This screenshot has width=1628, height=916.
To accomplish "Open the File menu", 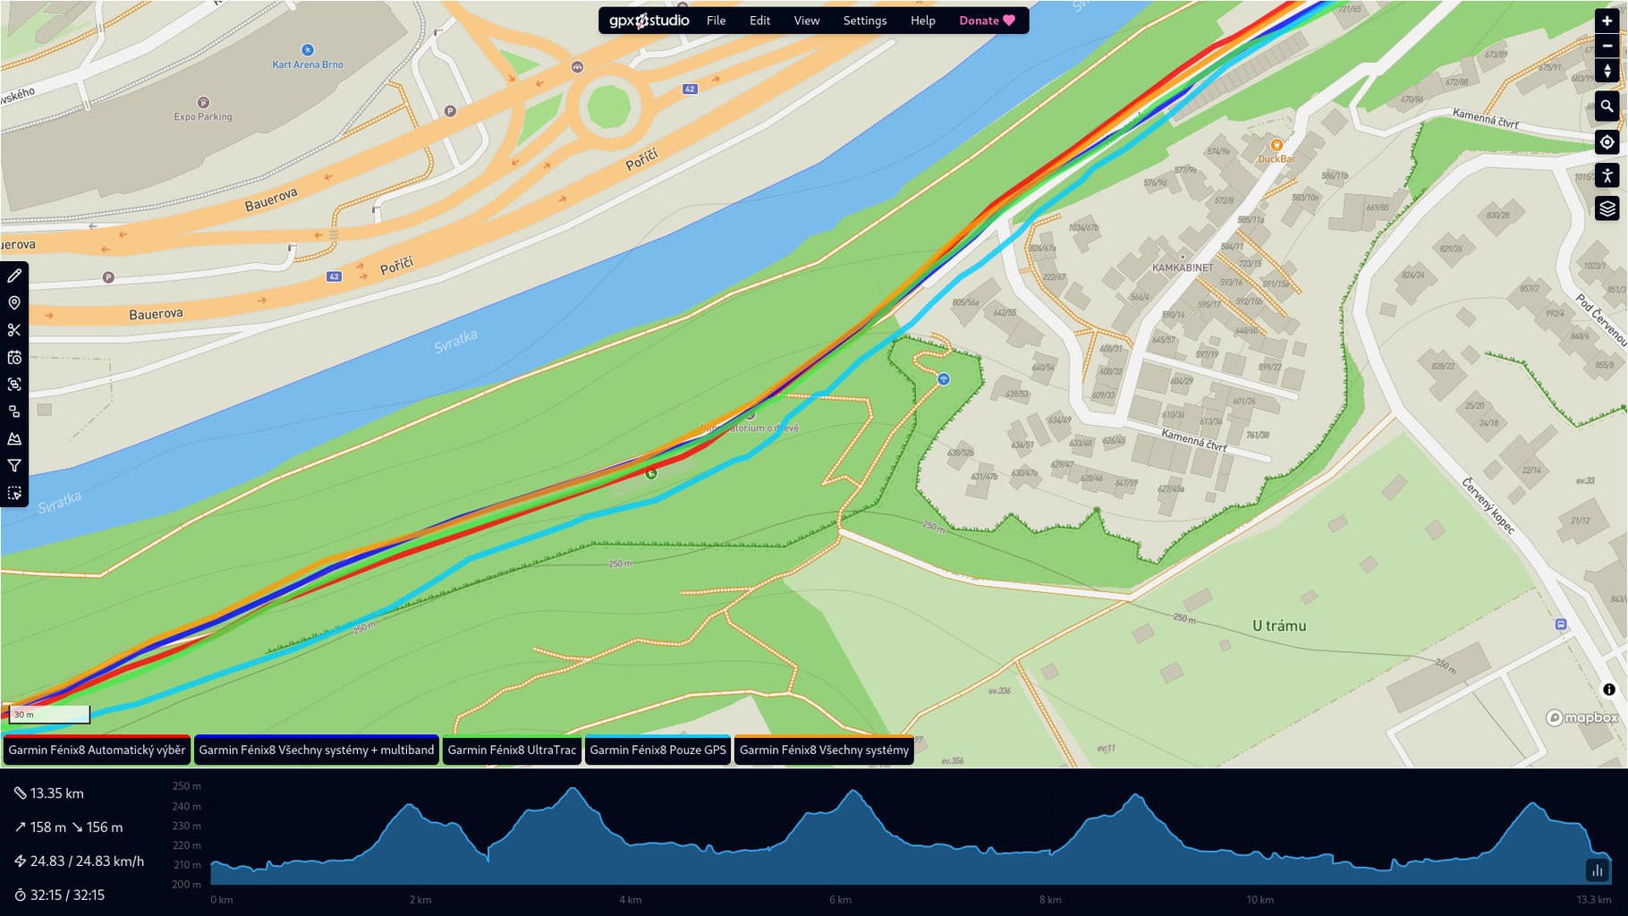I will point(716,21).
